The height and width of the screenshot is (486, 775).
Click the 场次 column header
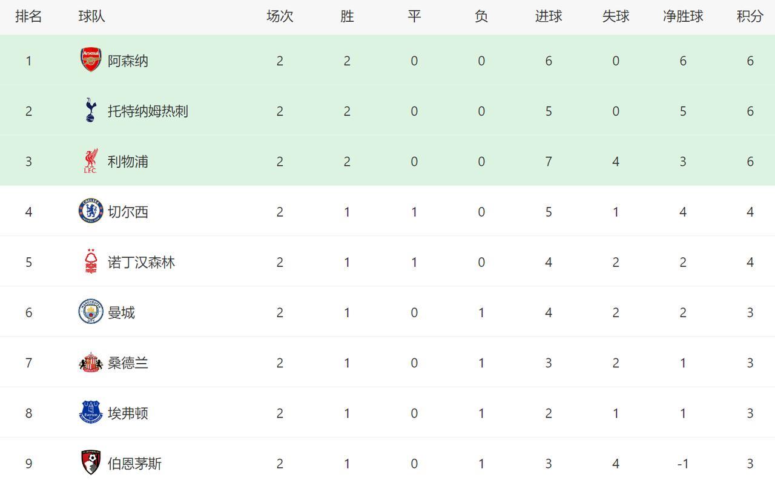point(280,16)
